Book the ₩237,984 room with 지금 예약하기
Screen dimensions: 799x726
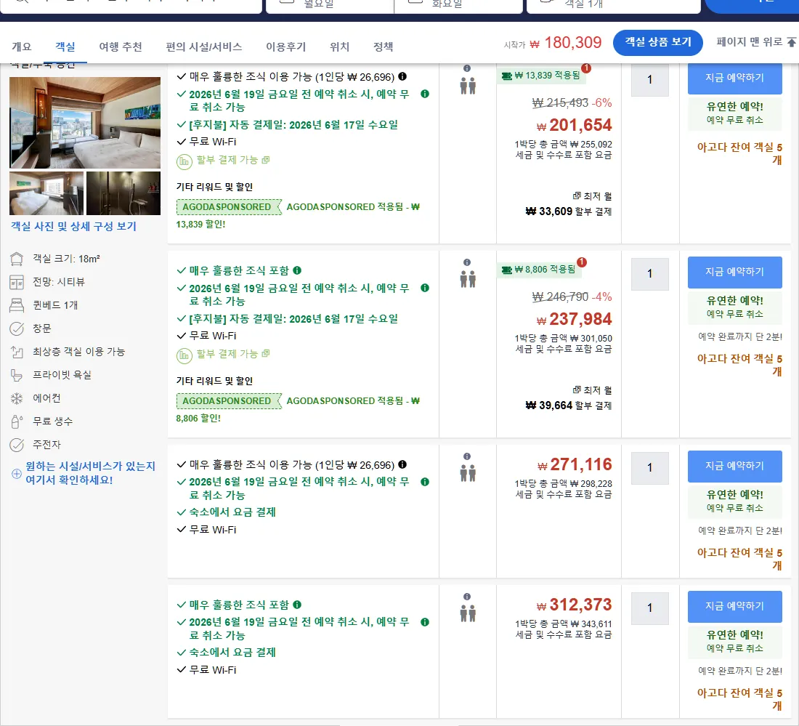coord(735,273)
